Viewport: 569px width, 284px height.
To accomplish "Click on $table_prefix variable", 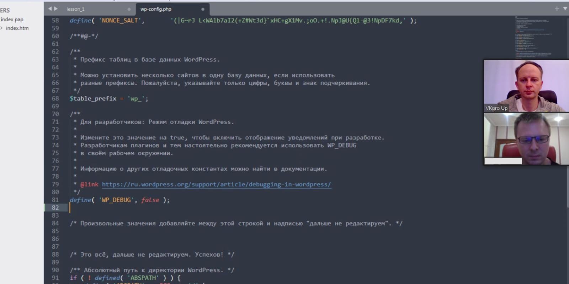I will pos(93,98).
